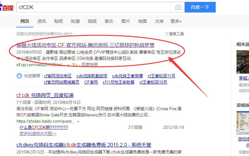Switch to the 音乐 tab

click(109, 21)
